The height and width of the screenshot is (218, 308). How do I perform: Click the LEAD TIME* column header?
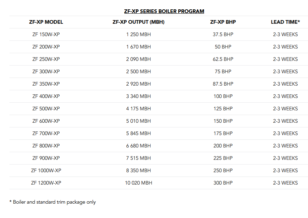click(x=285, y=22)
